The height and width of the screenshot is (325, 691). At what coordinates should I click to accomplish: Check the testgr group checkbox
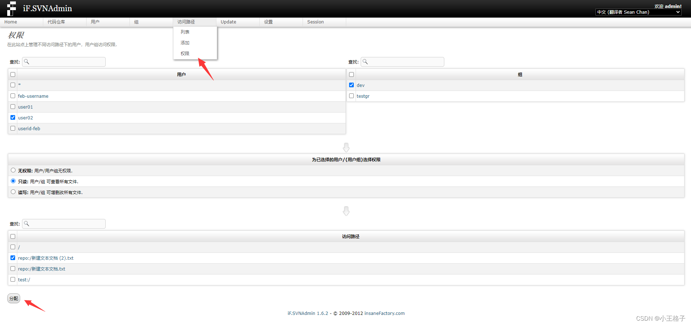click(352, 96)
